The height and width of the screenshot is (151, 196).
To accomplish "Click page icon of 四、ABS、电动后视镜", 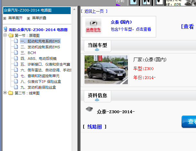I will [16, 58].
